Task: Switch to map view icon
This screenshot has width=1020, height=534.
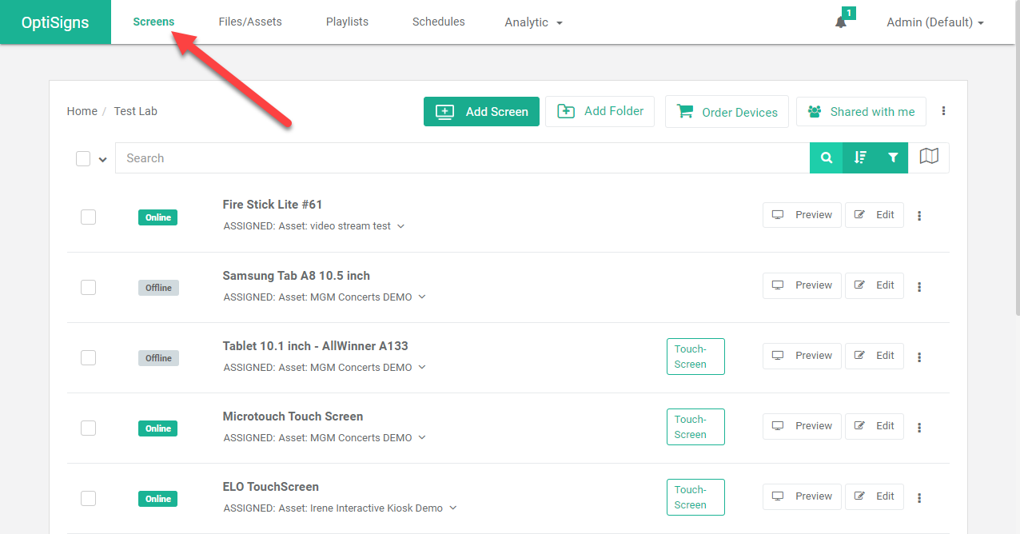Action: (x=929, y=157)
